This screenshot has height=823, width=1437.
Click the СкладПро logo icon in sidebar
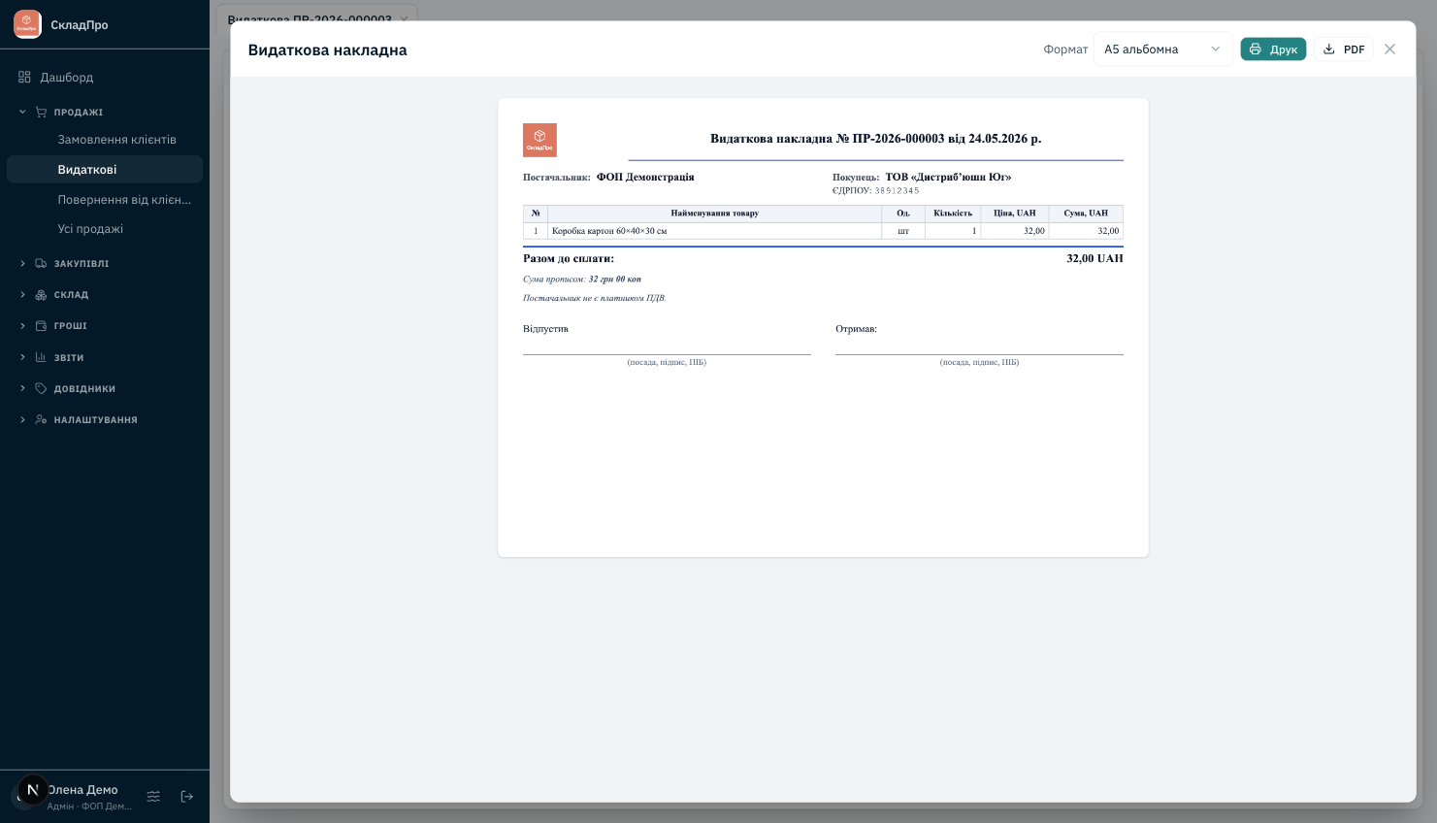pyautogui.click(x=27, y=24)
